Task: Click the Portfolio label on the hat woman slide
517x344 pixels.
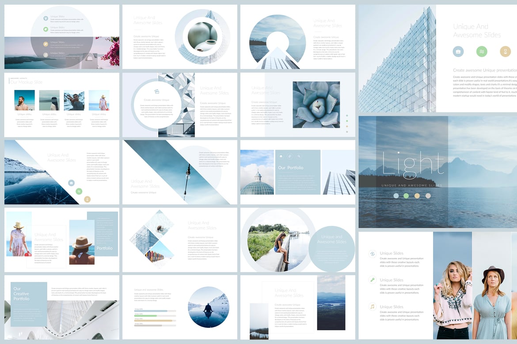Action: pyautogui.click(x=105, y=248)
